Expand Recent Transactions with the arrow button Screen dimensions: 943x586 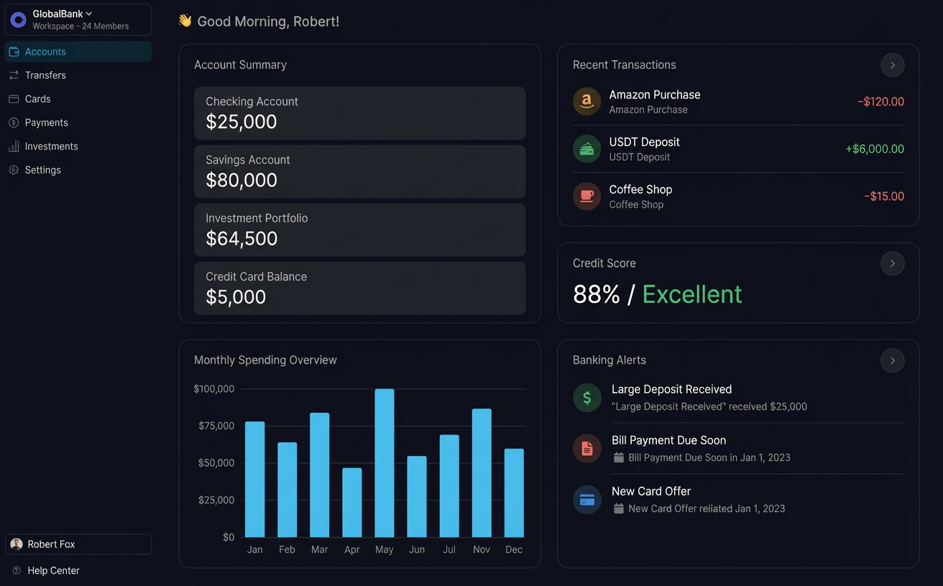click(892, 65)
